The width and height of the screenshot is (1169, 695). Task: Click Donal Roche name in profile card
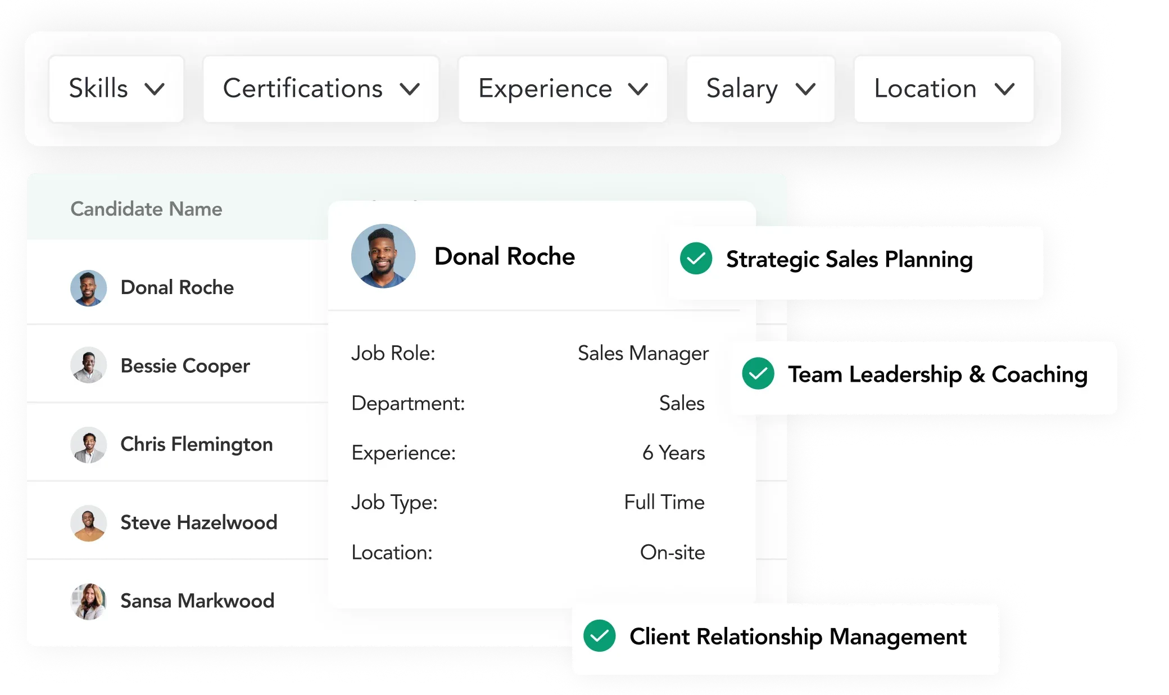(504, 256)
